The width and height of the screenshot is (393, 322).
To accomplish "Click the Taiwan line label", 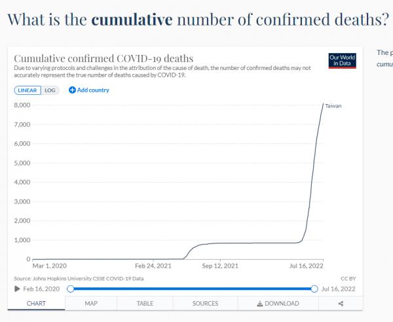I will (333, 105).
